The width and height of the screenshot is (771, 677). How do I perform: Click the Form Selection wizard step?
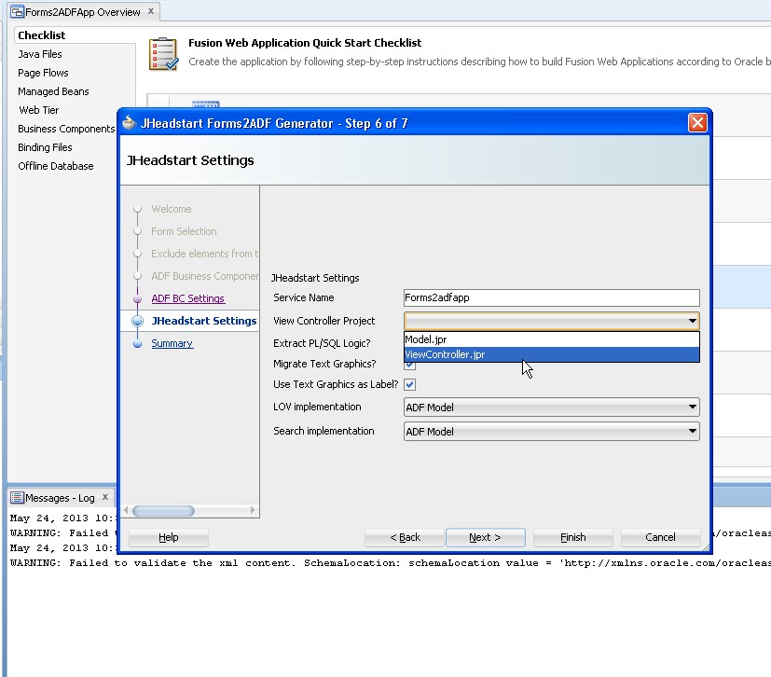tap(184, 231)
